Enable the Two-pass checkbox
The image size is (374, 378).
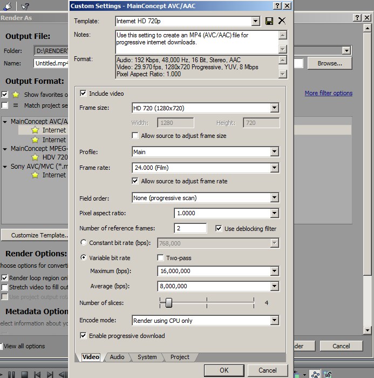pos(160,258)
